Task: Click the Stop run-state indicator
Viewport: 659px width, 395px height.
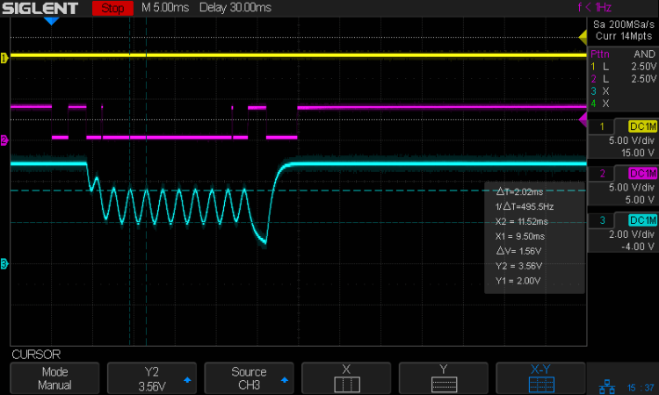Action: pyautogui.click(x=112, y=8)
